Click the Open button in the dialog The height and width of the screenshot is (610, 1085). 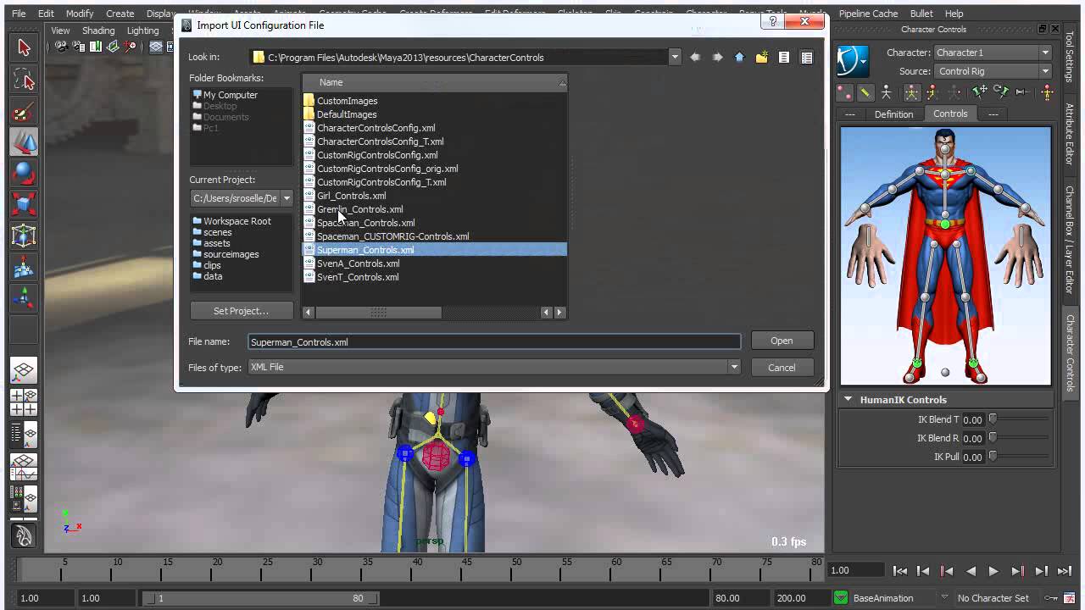click(782, 341)
